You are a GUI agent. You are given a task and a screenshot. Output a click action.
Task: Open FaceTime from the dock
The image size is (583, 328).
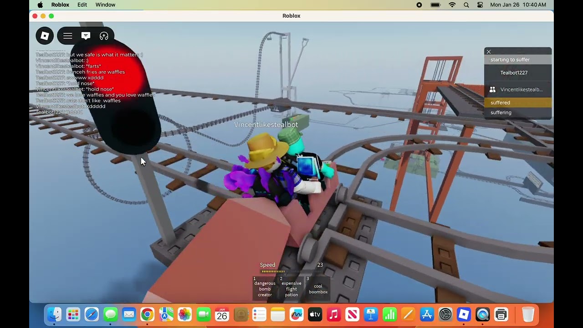click(x=203, y=314)
